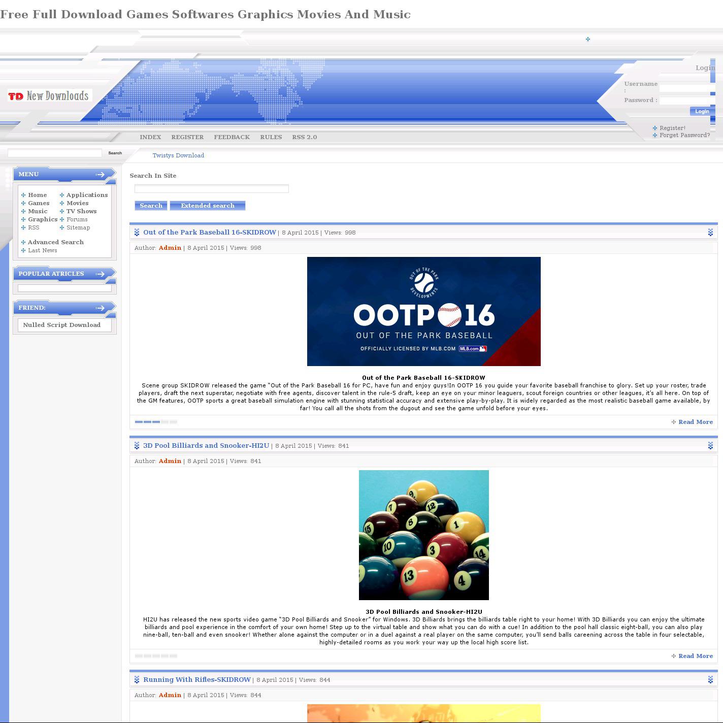Open Applications in the sidebar menu
This screenshot has width=723, height=723.
tap(87, 195)
